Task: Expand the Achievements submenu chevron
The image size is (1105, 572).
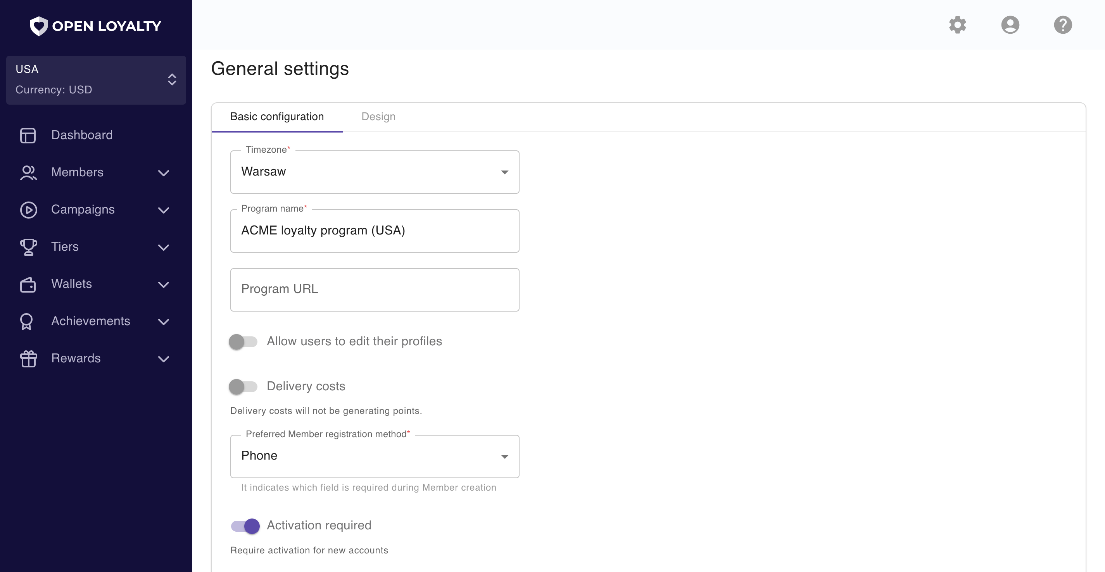Action: coord(164,322)
